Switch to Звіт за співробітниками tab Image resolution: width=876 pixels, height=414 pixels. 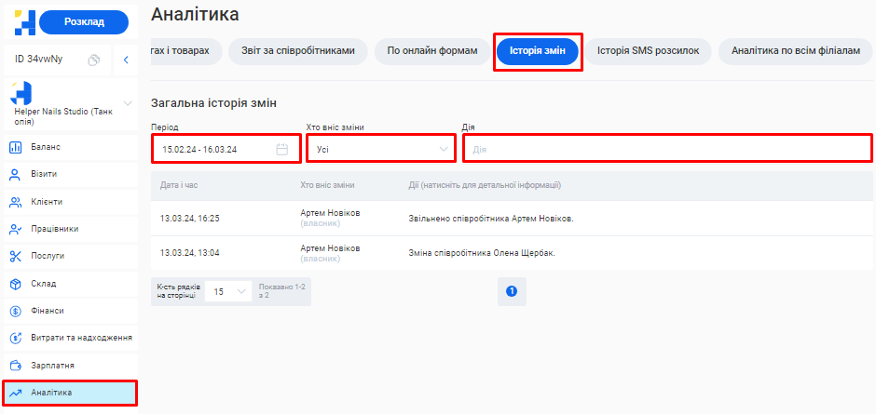[298, 50]
